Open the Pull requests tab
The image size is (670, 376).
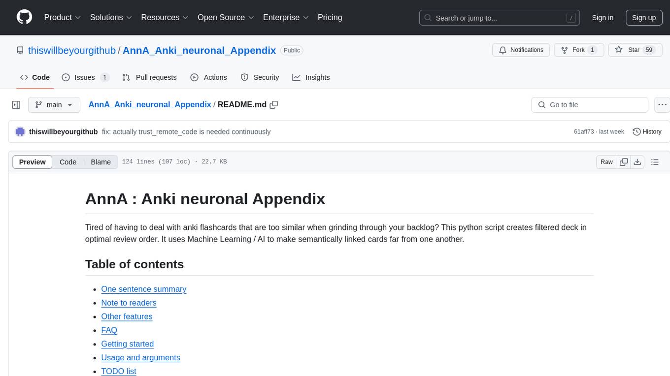[x=149, y=77]
